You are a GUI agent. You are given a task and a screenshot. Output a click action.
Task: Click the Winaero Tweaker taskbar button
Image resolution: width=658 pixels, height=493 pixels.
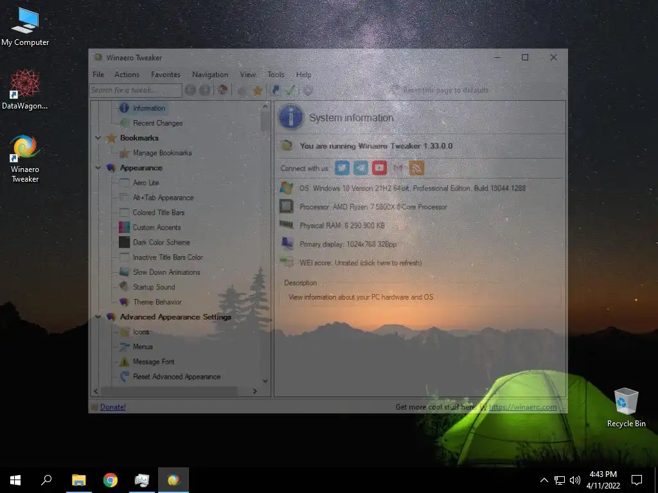pos(173,480)
